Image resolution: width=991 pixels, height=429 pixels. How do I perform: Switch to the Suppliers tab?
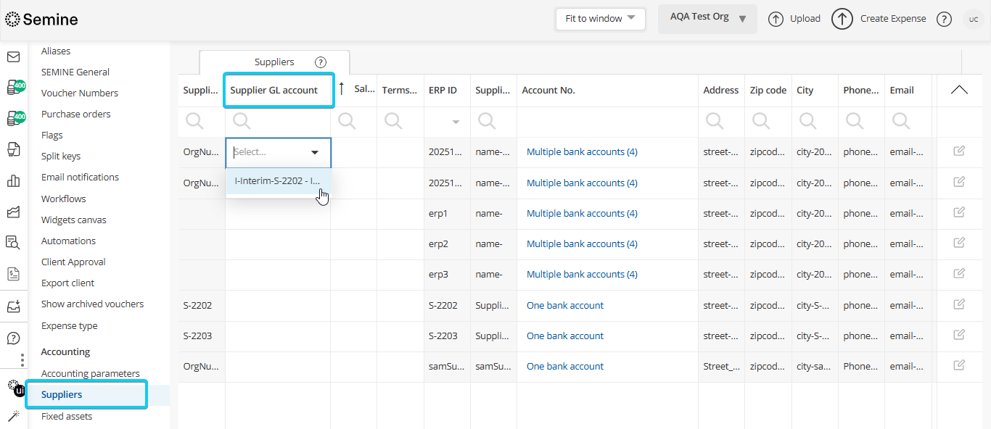[x=274, y=62]
